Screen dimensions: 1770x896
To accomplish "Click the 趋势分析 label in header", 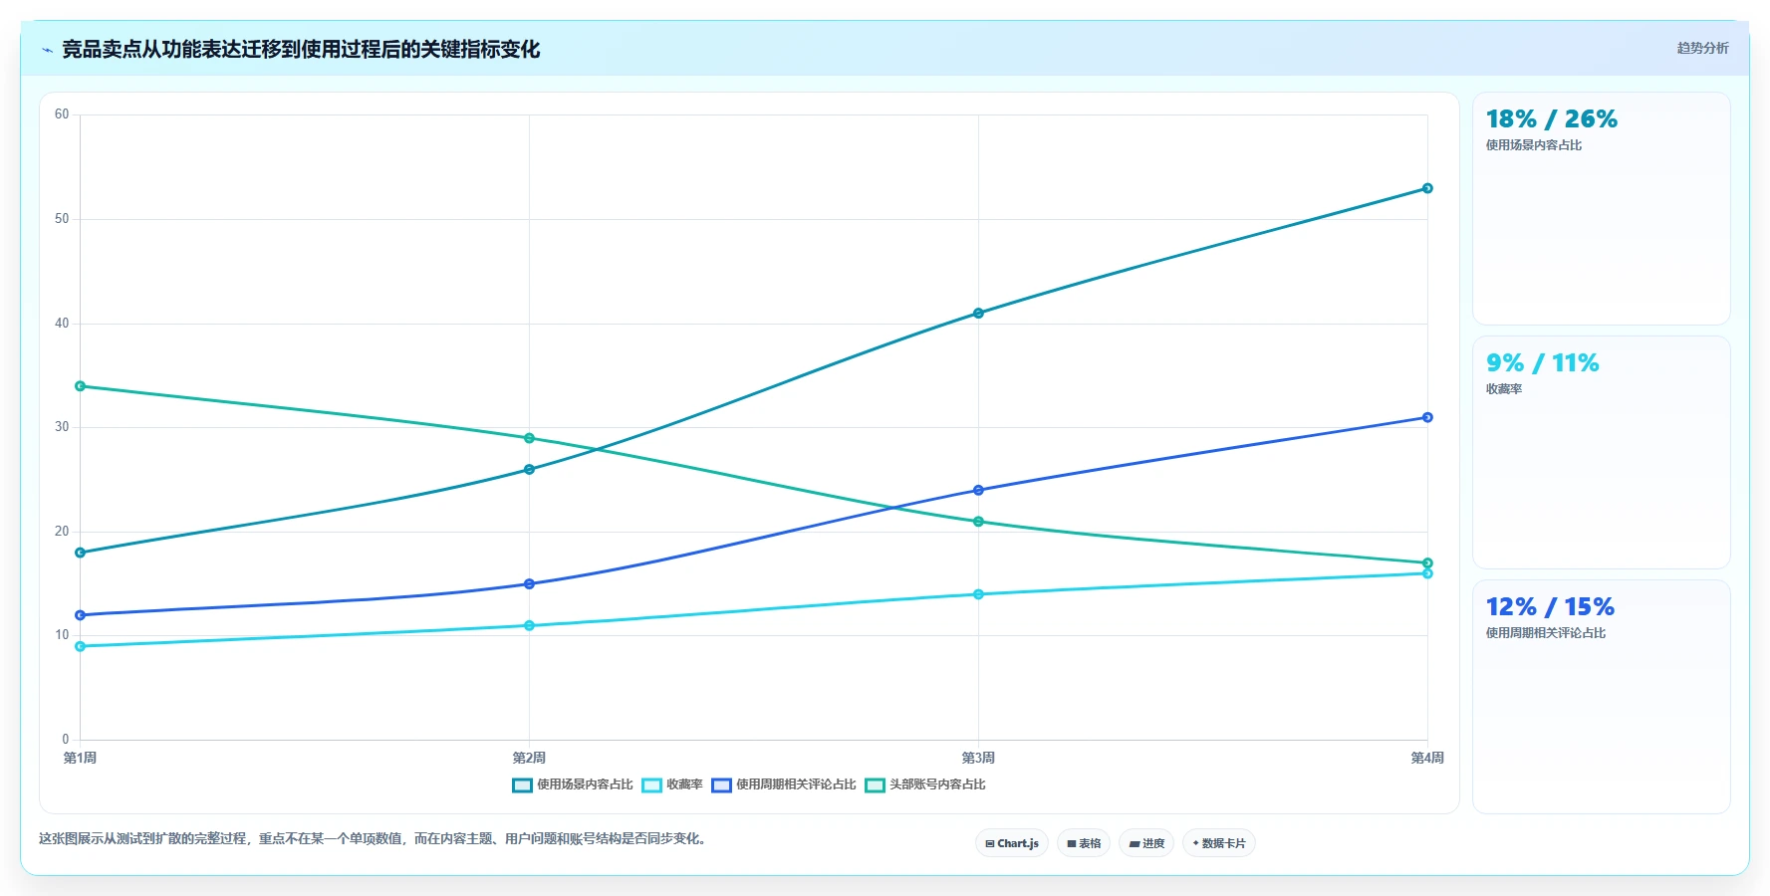I will [1702, 48].
